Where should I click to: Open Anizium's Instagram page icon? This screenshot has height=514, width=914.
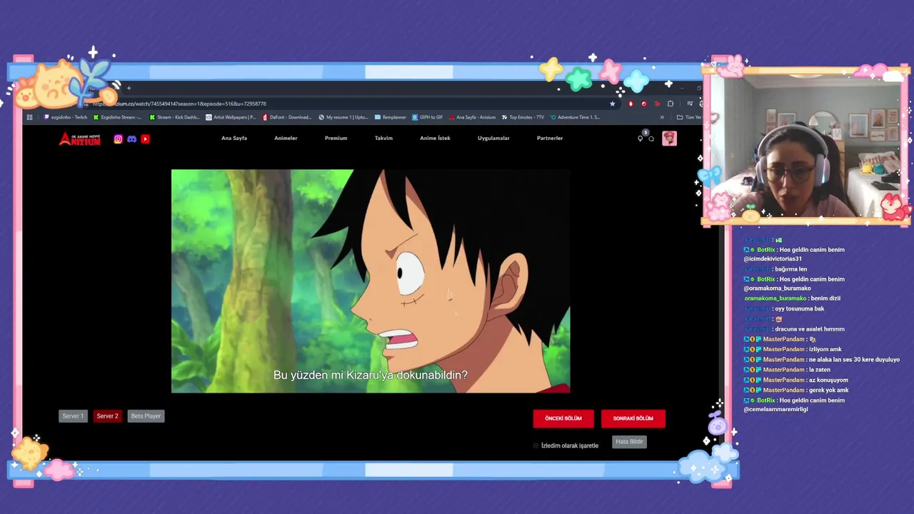[119, 139]
